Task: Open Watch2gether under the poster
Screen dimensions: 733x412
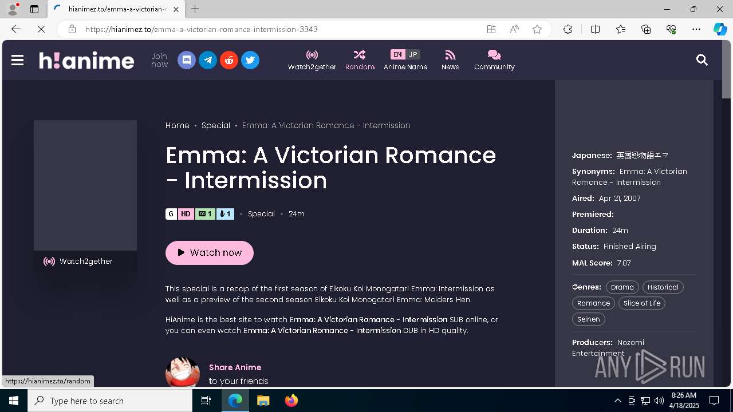Action: coord(85,262)
